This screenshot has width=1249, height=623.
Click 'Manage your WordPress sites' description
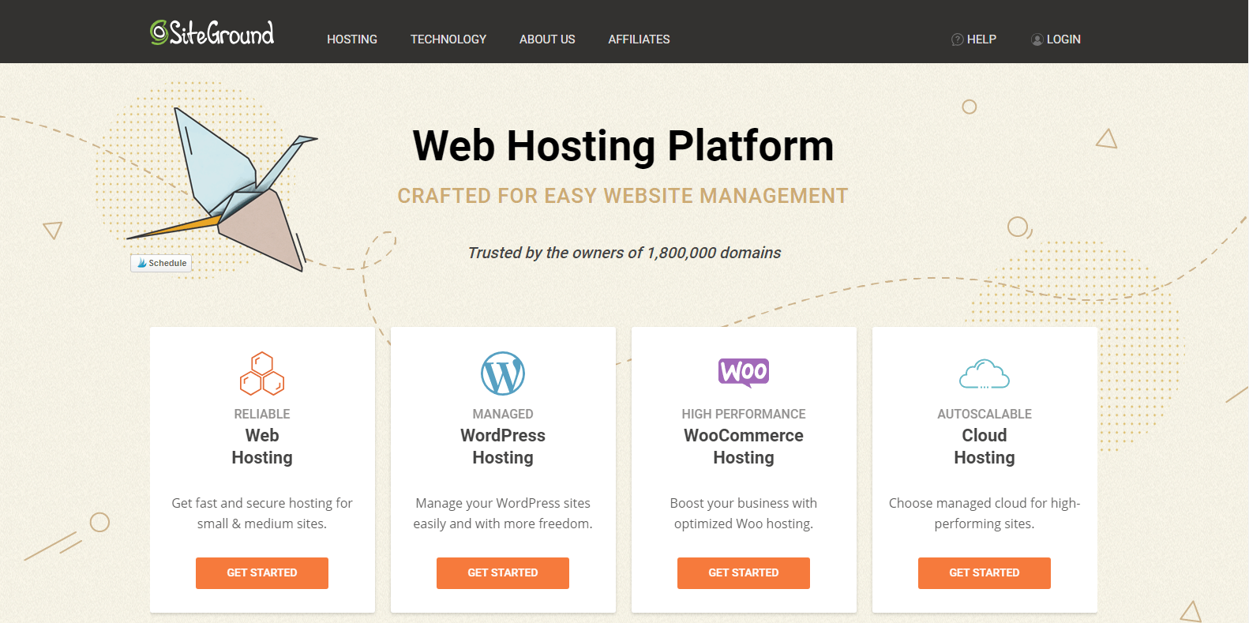click(x=503, y=513)
